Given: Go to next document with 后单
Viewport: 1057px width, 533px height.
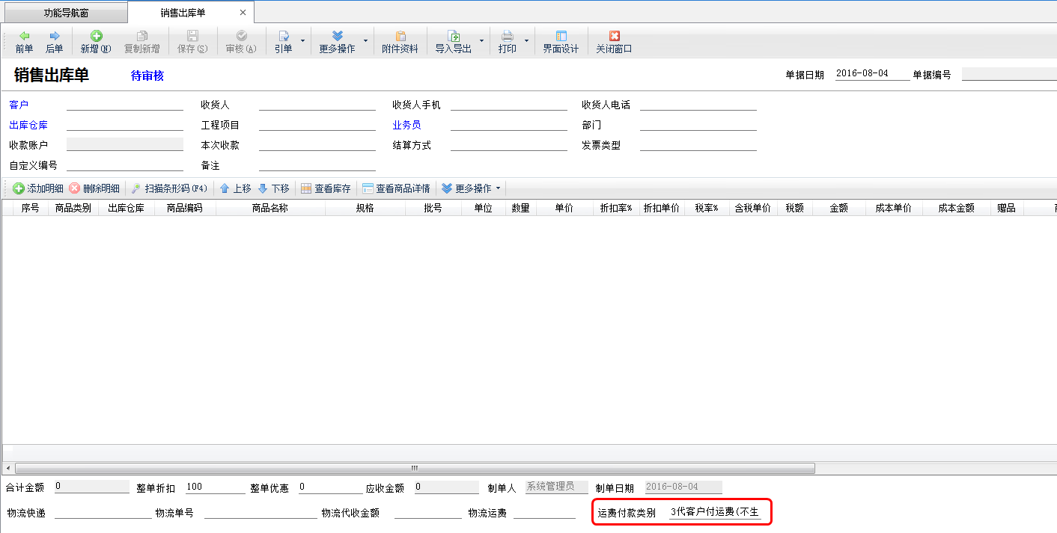Looking at the screenshot, I should (54, 42).
